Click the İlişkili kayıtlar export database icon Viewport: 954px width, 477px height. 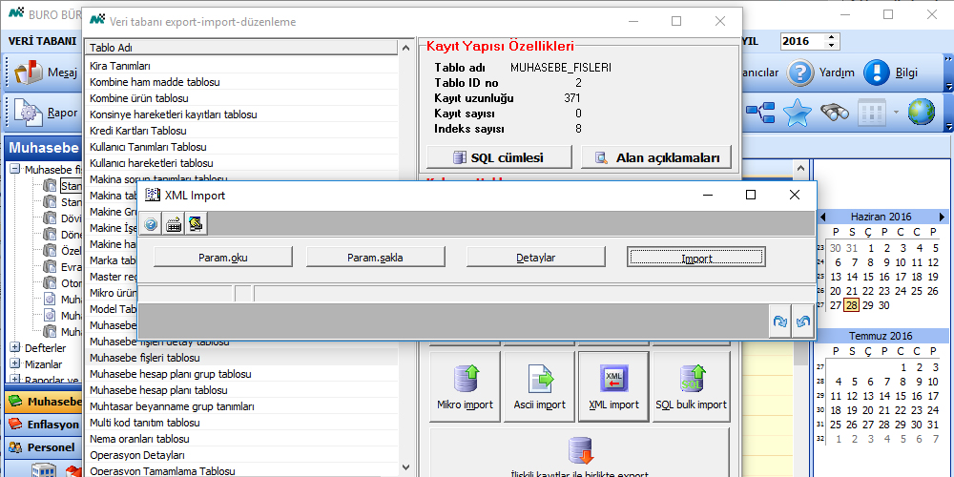click(579, 451)
